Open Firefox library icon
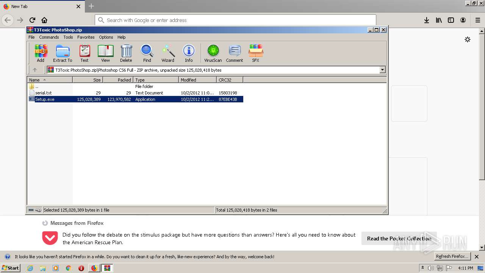485x273 pixels. (x=439, y=20)
